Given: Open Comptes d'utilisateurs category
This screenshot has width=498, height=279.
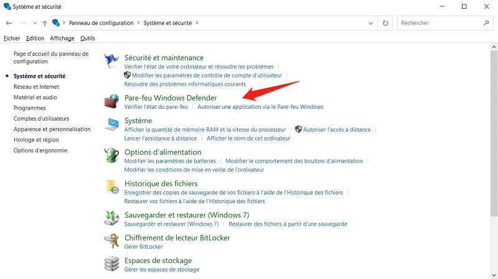Looking at the screenshot, I should 41,119.
